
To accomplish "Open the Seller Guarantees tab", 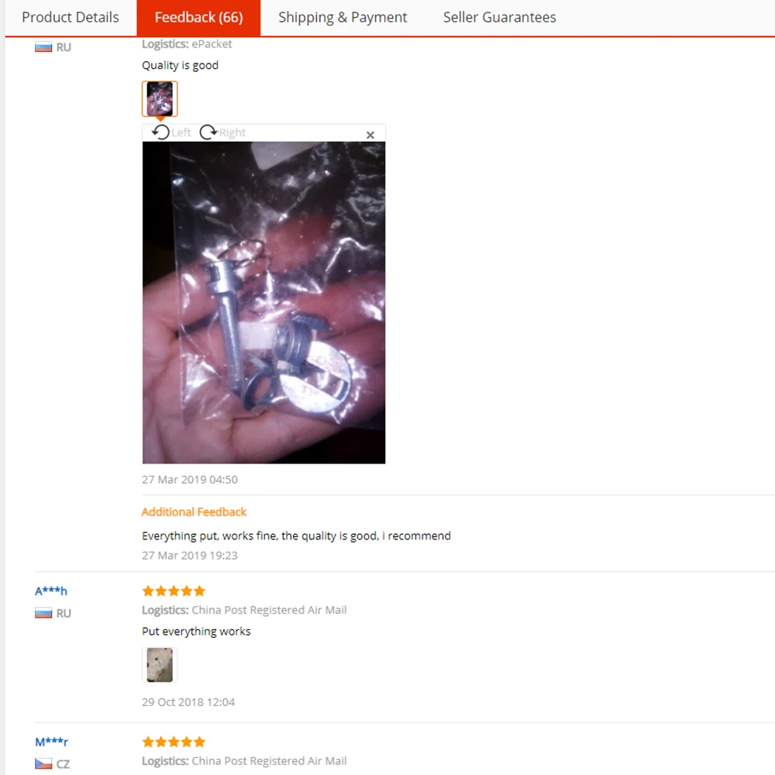I will tap(499, 17).
